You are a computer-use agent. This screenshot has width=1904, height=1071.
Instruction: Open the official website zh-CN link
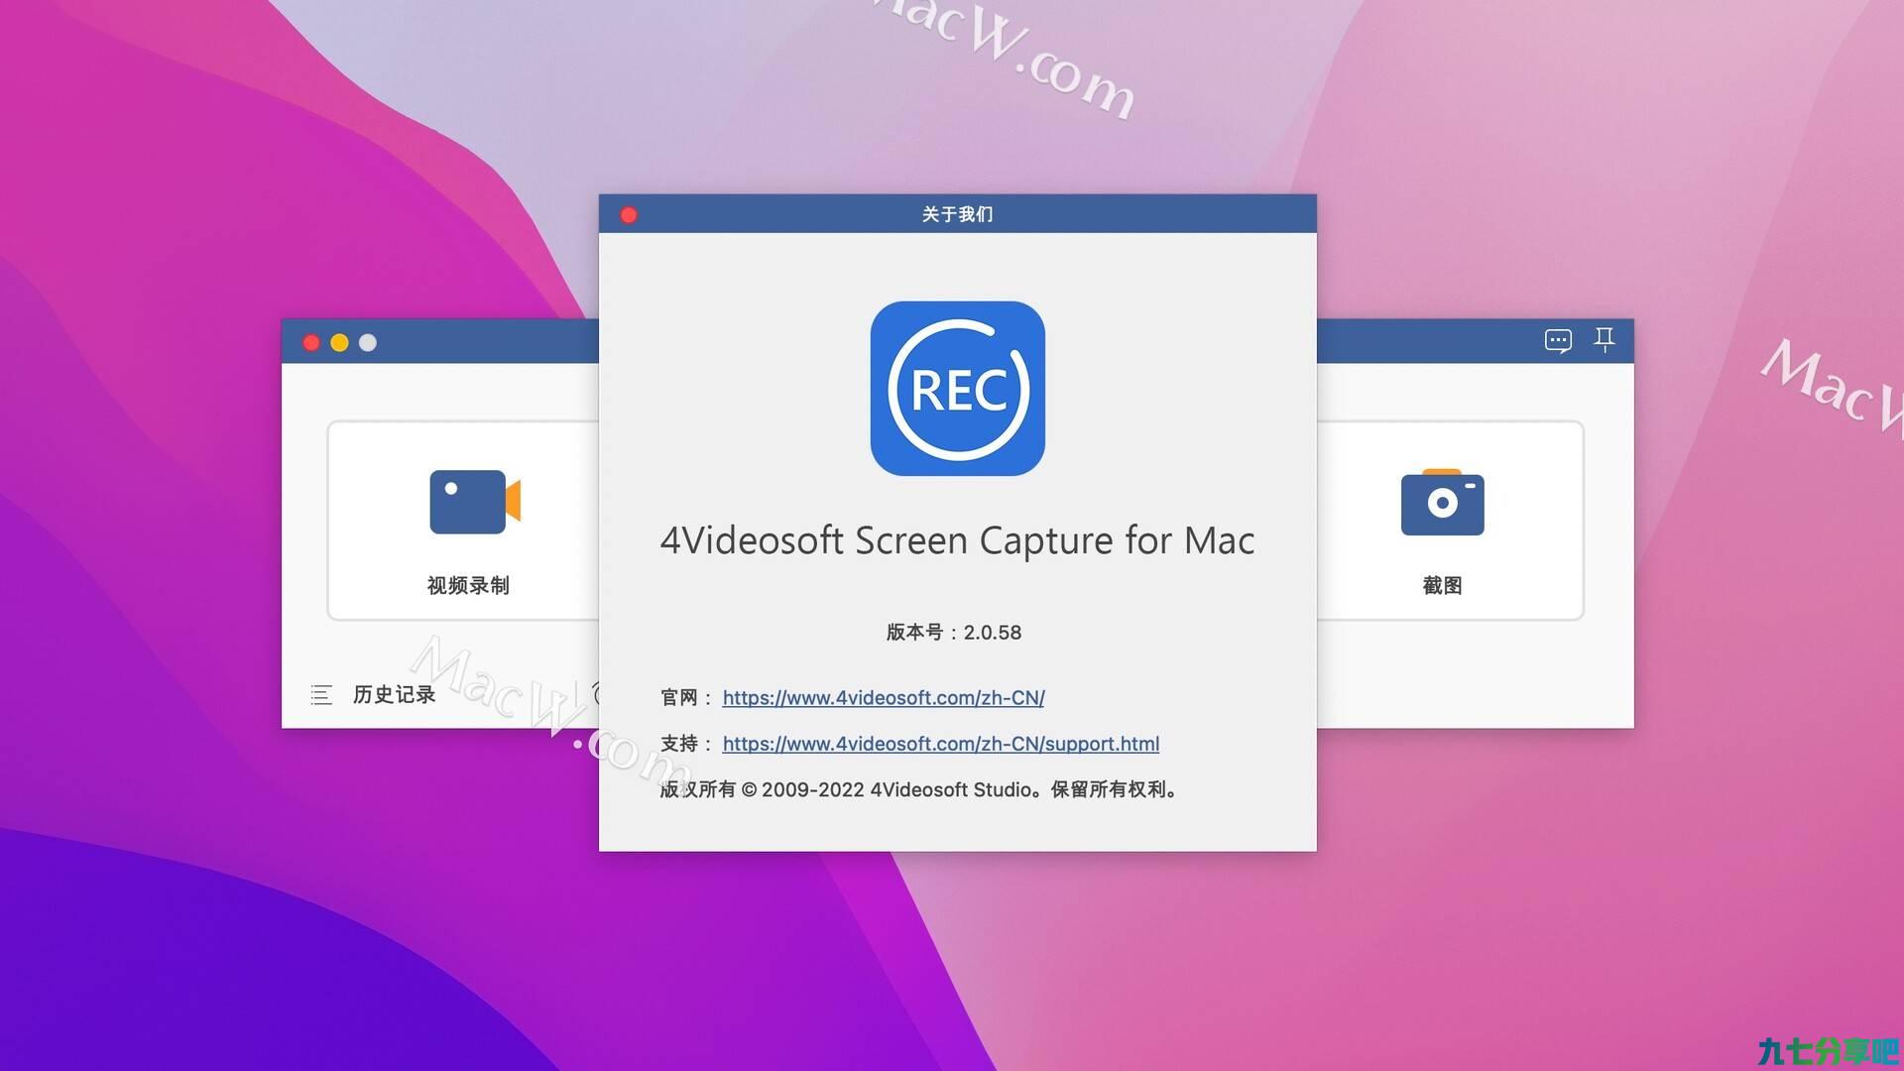pyautogui.click(x=884, y=697)
